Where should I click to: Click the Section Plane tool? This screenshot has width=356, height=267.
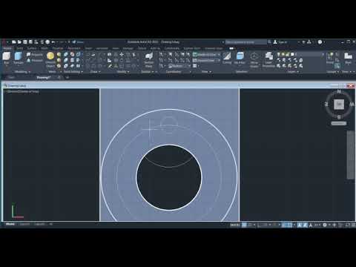coord(148,60)
